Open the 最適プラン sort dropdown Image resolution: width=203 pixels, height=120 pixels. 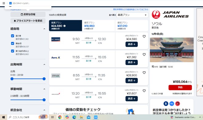pyautogui.click(x=132, y=15)
